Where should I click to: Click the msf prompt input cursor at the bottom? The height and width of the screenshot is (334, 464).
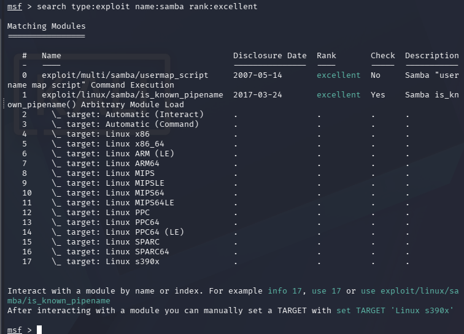coord(39,330)
